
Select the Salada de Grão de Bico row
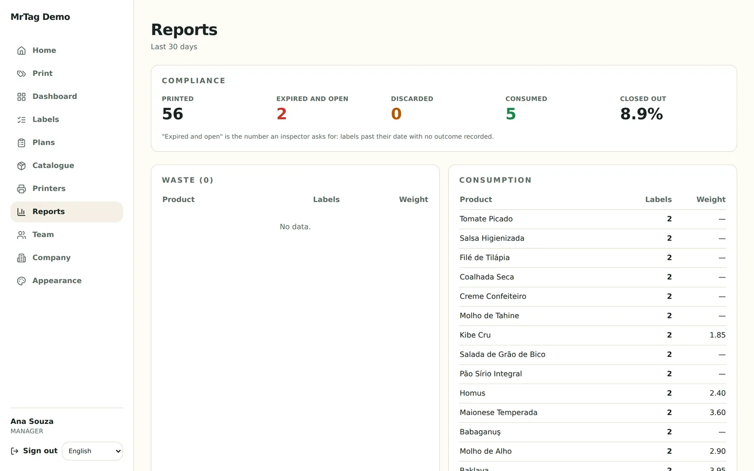point(593,354)
